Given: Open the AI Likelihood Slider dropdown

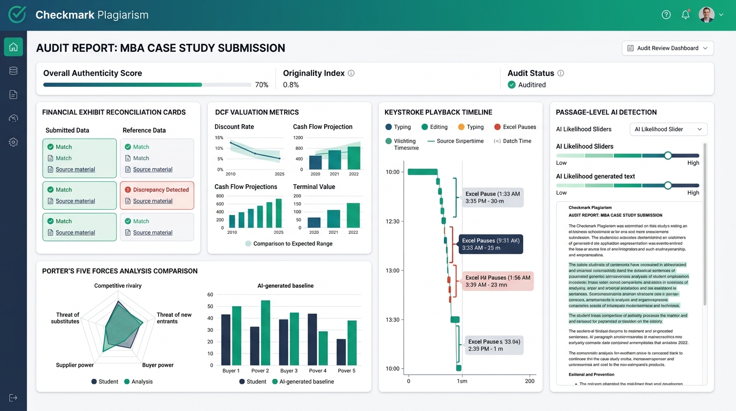Looking at the screenshot, I should pos(669,129).
